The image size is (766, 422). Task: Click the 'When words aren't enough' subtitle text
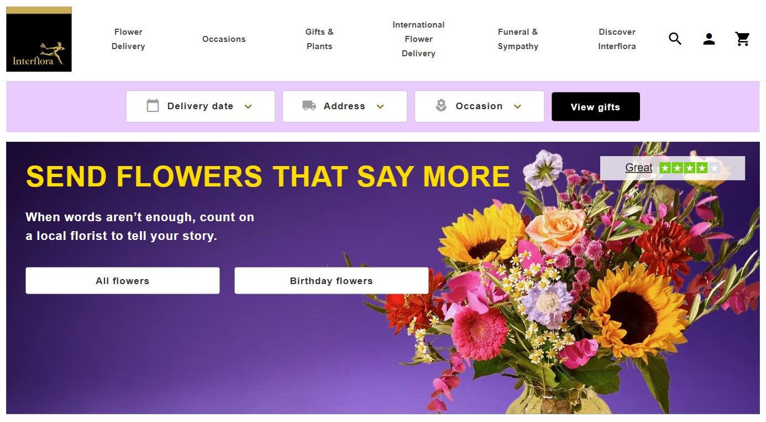point(140,226)
